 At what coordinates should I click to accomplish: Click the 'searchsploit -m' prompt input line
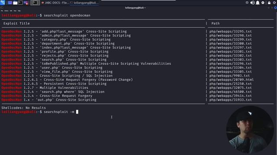click(40, 112)
